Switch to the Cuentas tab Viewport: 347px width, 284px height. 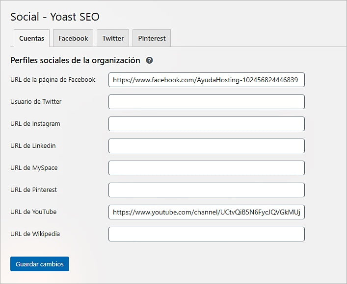click(31, 38)
